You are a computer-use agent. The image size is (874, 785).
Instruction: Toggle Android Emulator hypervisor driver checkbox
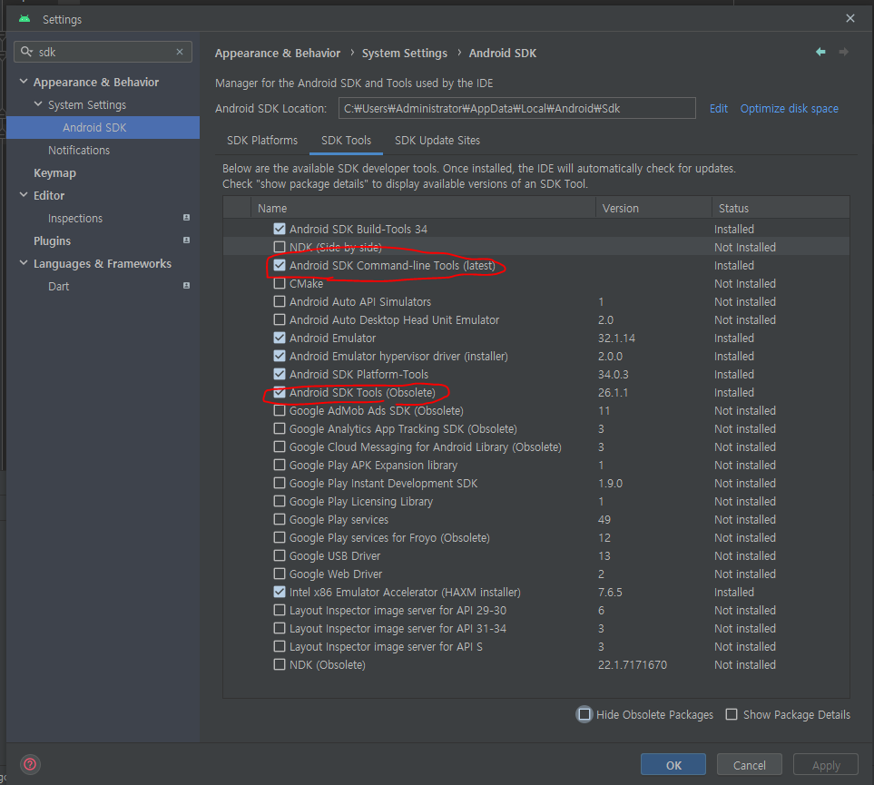pos(280,357)
